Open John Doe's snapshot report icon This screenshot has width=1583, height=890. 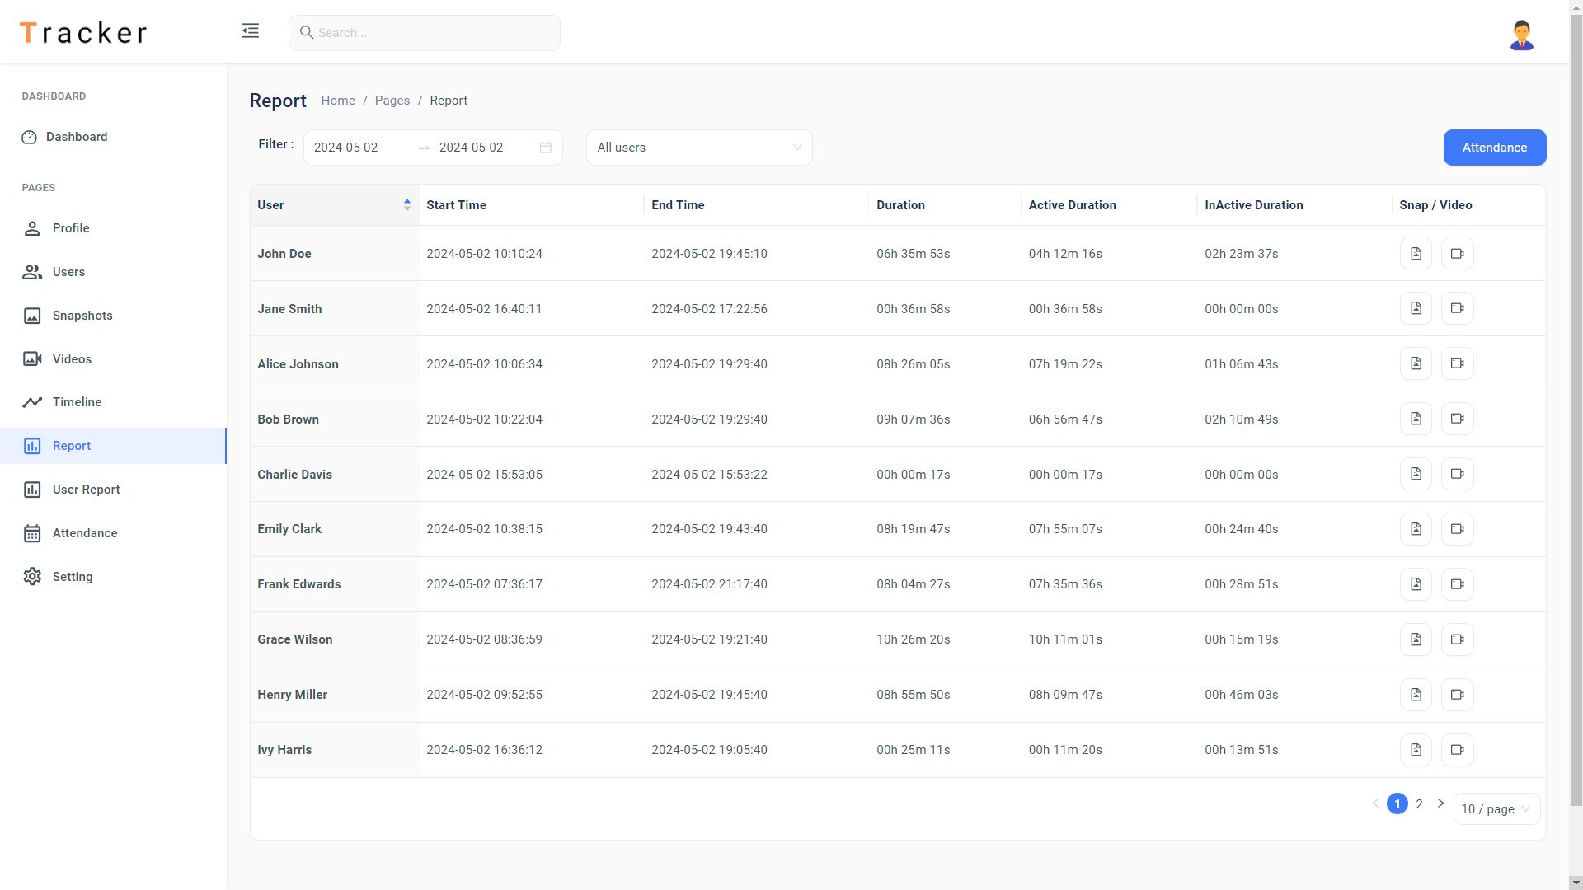click(1416, 254)
